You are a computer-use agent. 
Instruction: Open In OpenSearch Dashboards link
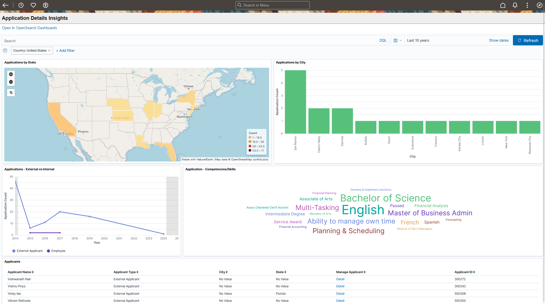pyautogui.click(x=29, y=28)
